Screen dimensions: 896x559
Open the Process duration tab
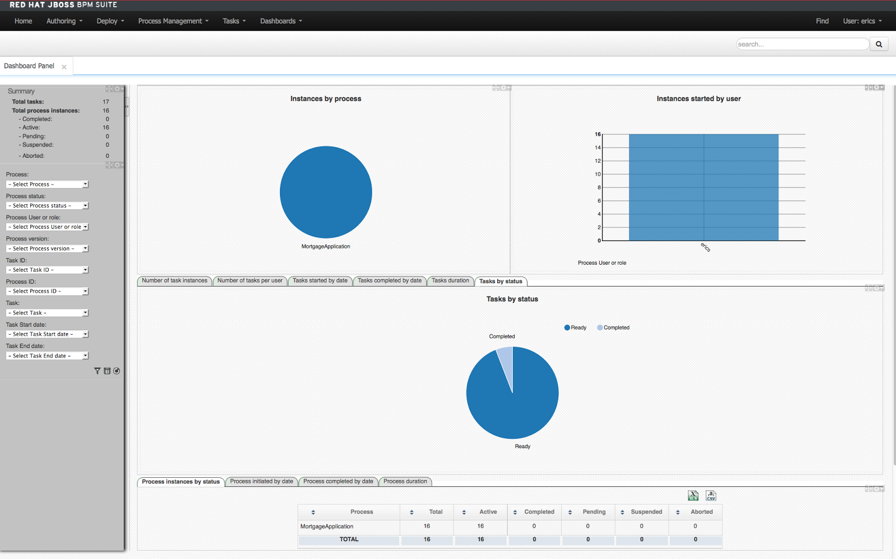click(405, 481)
